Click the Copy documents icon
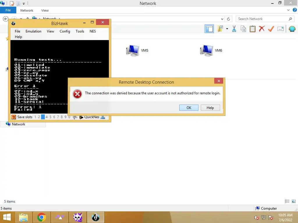 click(243, 29)
